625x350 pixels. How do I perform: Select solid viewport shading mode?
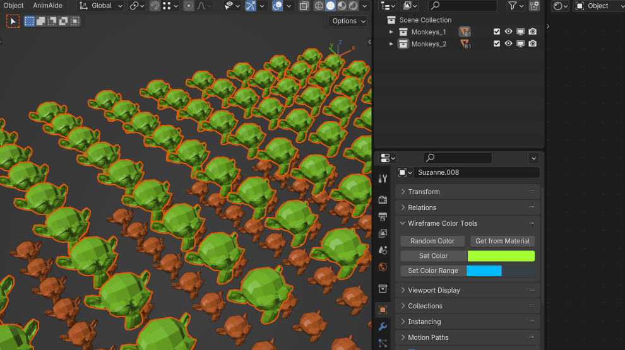(330, 6)
